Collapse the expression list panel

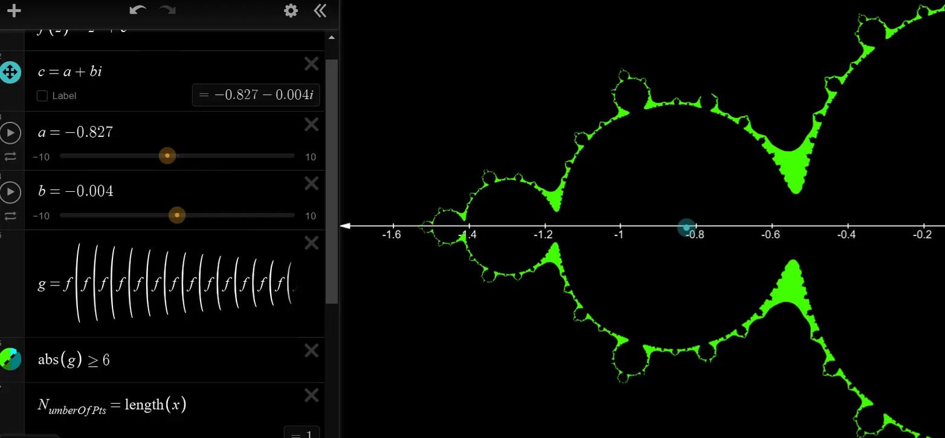pyautogui.click(x=320, y=11)
